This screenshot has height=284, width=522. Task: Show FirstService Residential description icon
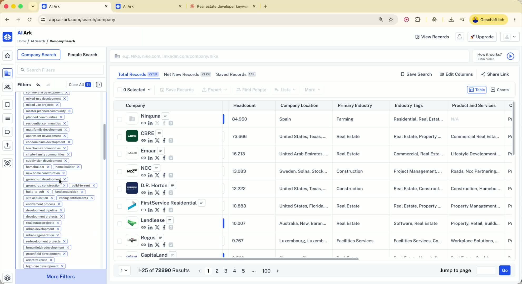pyautogui.click(x=201, y=203)
